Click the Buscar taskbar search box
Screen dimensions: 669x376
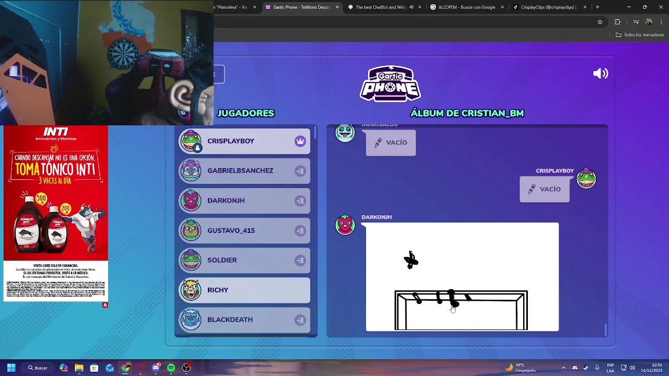(x=38, y=368)
